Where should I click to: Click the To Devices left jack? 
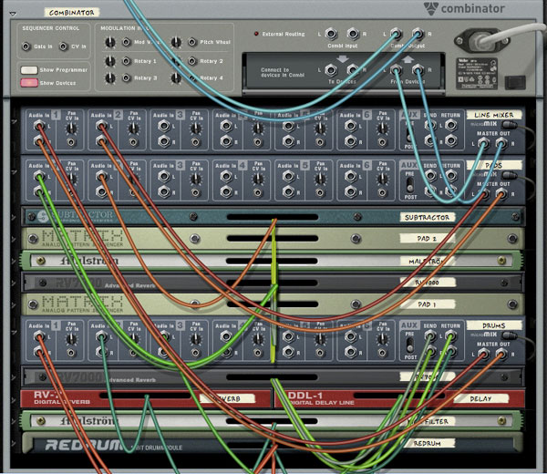click(331, 70)
